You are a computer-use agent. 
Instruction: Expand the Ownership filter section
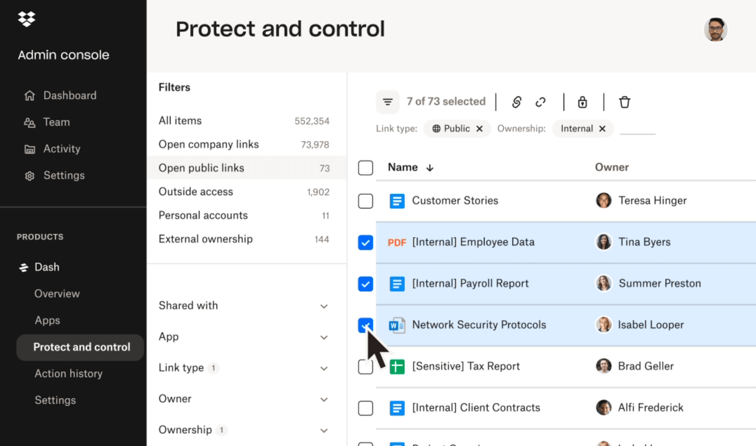coord(324,430)
